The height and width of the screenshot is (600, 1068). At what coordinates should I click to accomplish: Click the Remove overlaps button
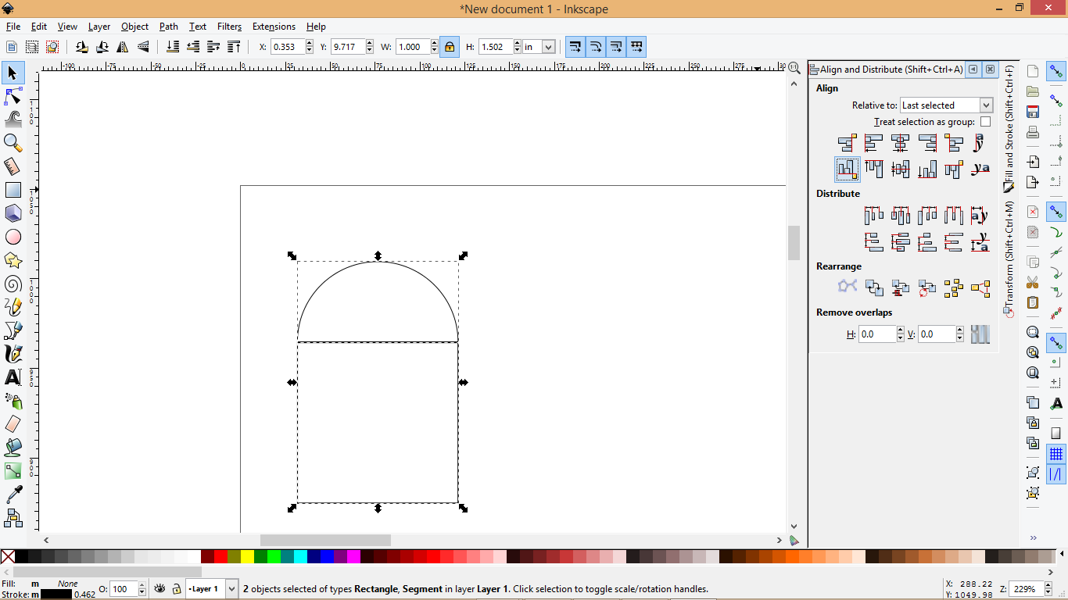[980, 334]
